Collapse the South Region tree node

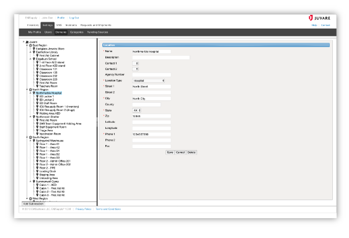pyautogui.click(x=27, y=138)
